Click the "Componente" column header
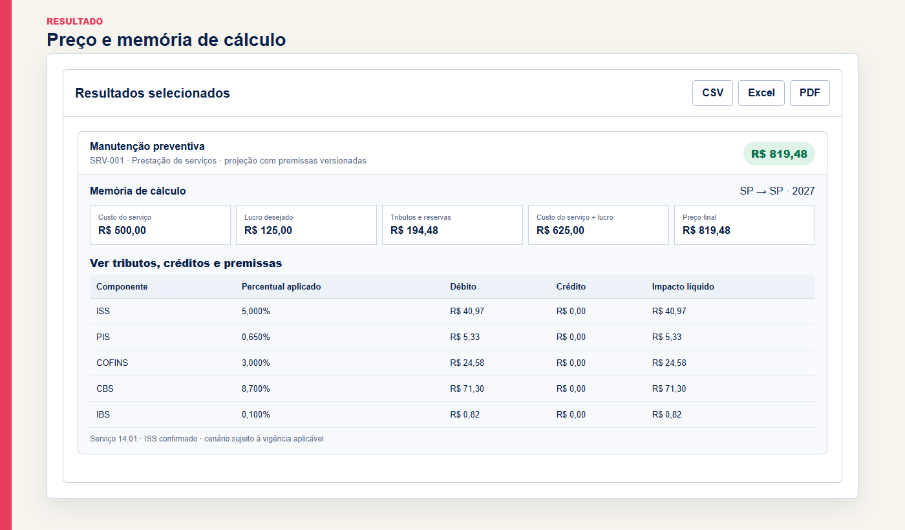 pyautogui.click(x=122, y=287)
